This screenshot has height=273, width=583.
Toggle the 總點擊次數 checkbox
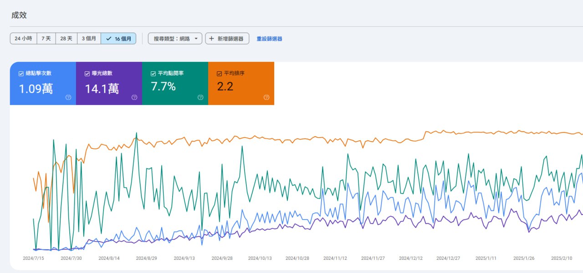click(21, 74)
